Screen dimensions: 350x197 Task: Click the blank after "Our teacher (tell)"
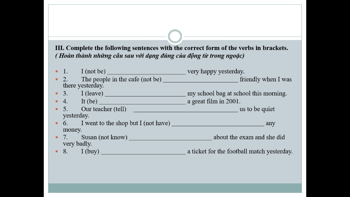click(185, 109)
